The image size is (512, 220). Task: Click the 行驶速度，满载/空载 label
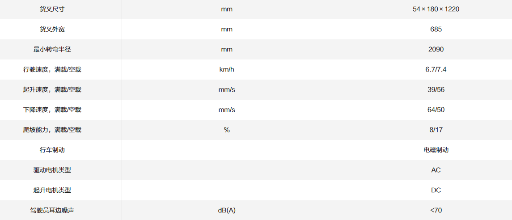(52, 69)
